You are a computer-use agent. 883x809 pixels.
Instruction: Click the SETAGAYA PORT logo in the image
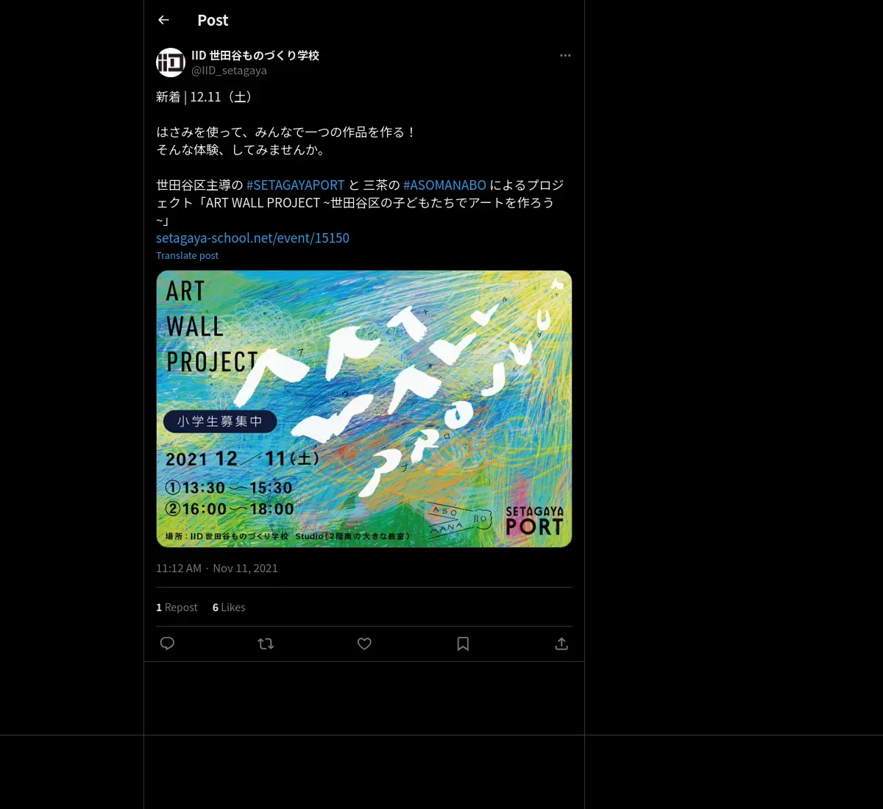tap(534, 521)
